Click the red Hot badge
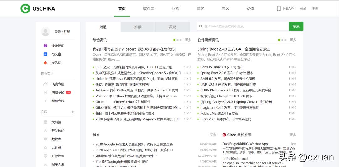The width and height of the screenshot is (339, 167). tap(68, 92)
